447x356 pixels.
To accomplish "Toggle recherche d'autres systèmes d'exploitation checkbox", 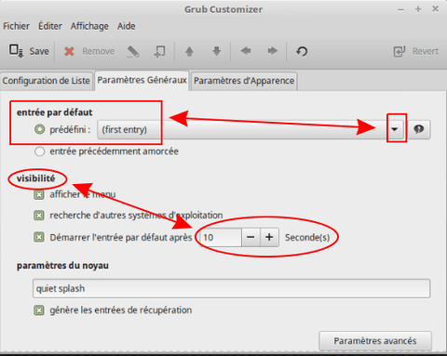I will [39, 216].
